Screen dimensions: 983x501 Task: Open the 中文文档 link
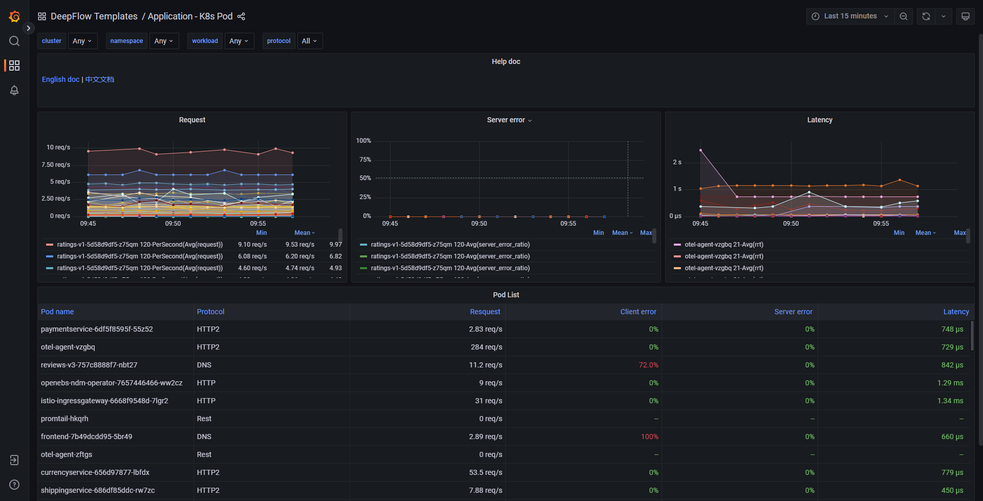99,79
